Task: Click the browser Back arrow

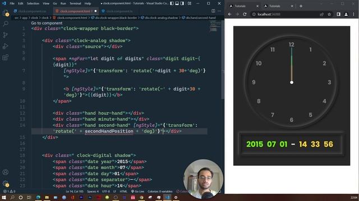Action: click(229, 14)
